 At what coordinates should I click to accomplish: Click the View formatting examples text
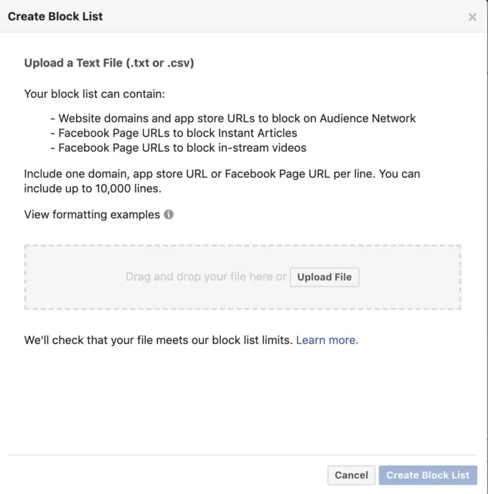(x=92, y=215)
